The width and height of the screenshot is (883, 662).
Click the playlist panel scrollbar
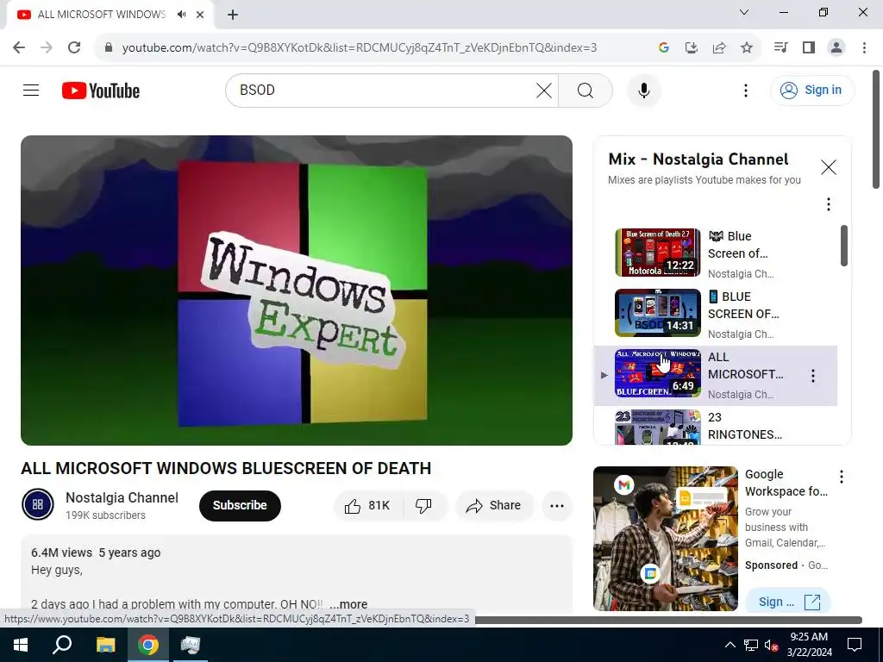tap(843, 246)
